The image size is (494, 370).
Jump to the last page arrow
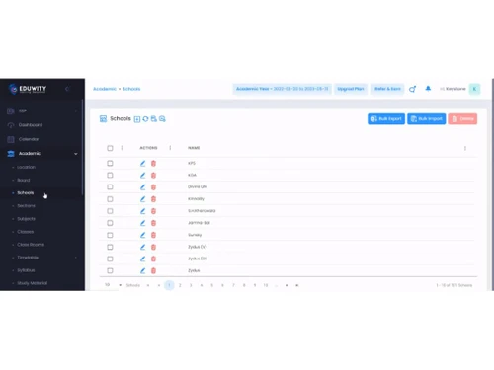297,285
